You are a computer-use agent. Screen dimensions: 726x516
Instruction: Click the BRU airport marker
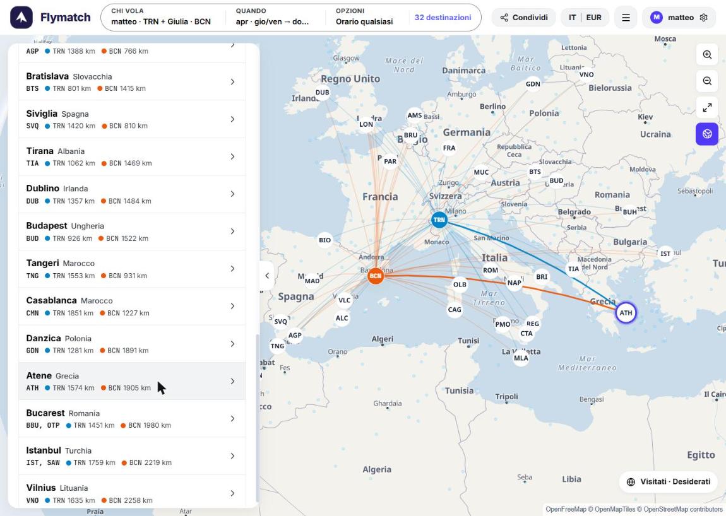click(411, 135)
